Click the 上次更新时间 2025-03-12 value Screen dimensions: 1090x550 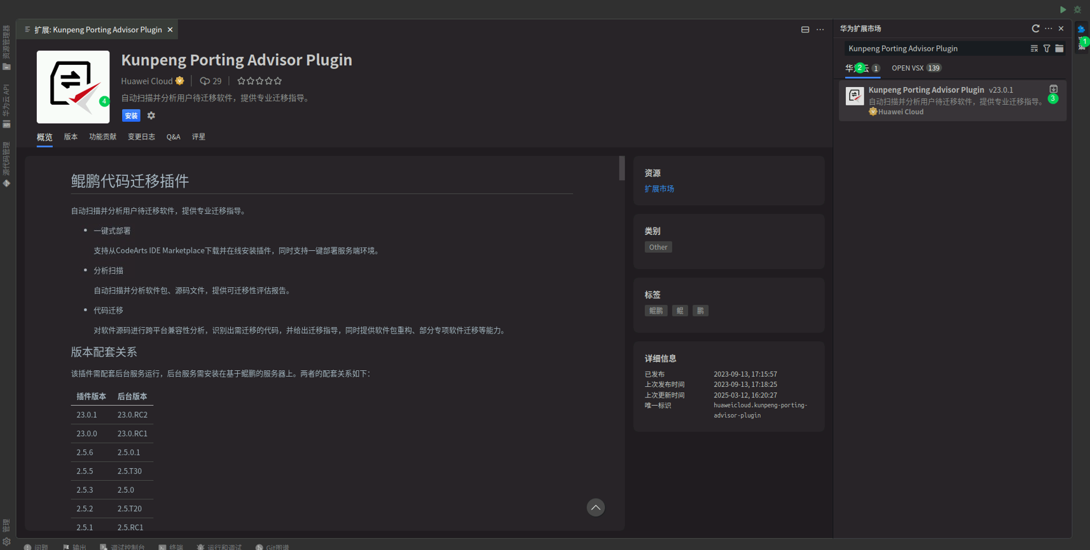tap(745, 395)
